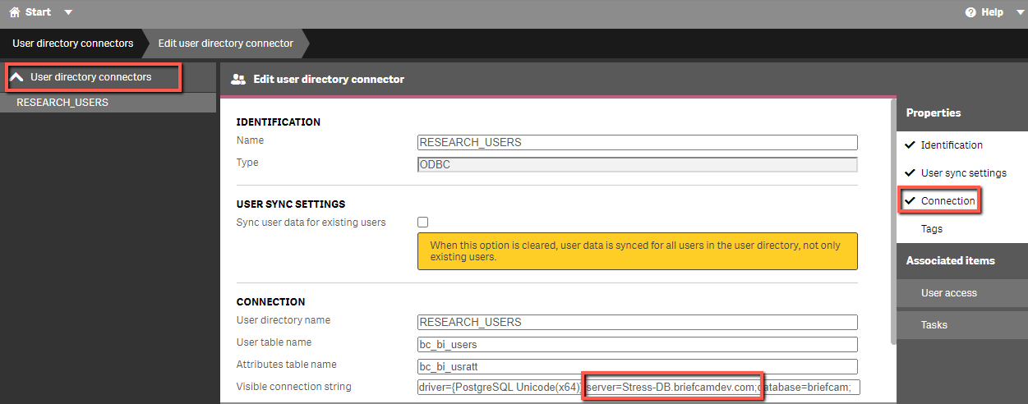This screenshot has width=1028, height=404.
Task: Click the Start home icon
Action: (14, 12)
